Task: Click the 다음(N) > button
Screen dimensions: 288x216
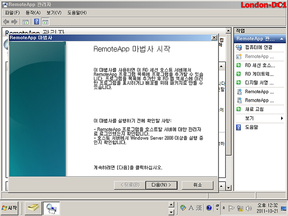Action: [x=162, y=185]
